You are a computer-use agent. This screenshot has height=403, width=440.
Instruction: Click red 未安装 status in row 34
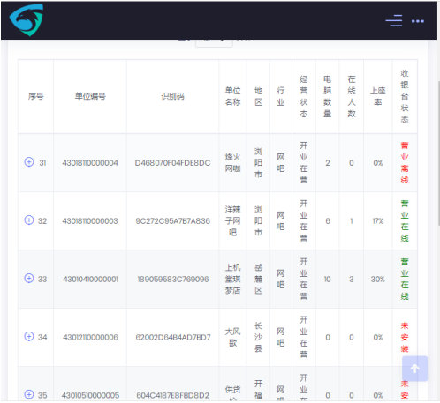pos(405,337)
